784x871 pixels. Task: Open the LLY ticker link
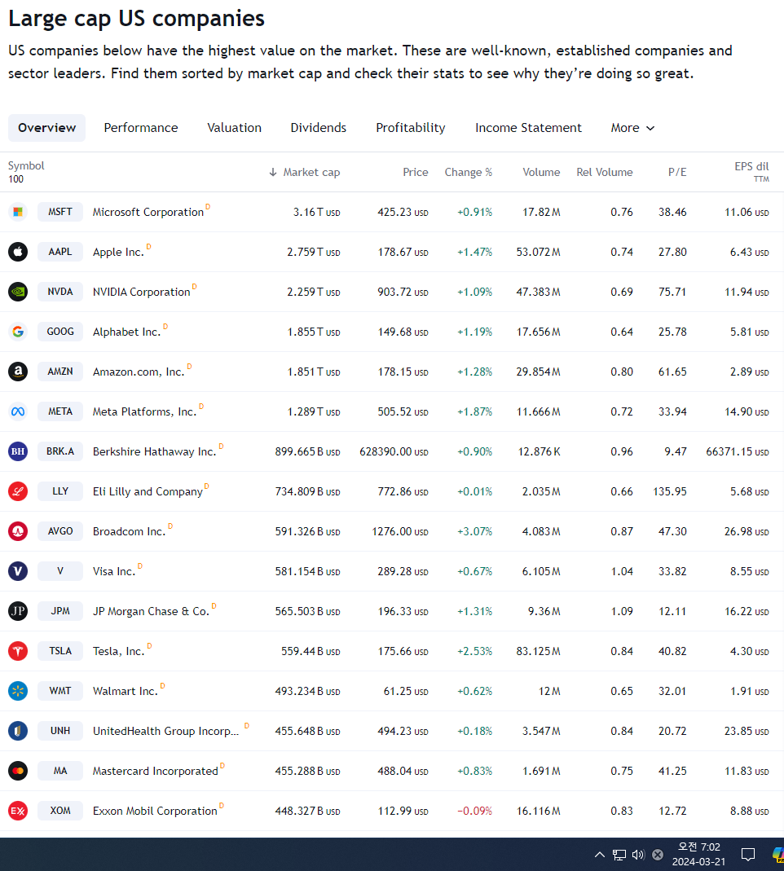pyautogui.click(x=60, y=491)
